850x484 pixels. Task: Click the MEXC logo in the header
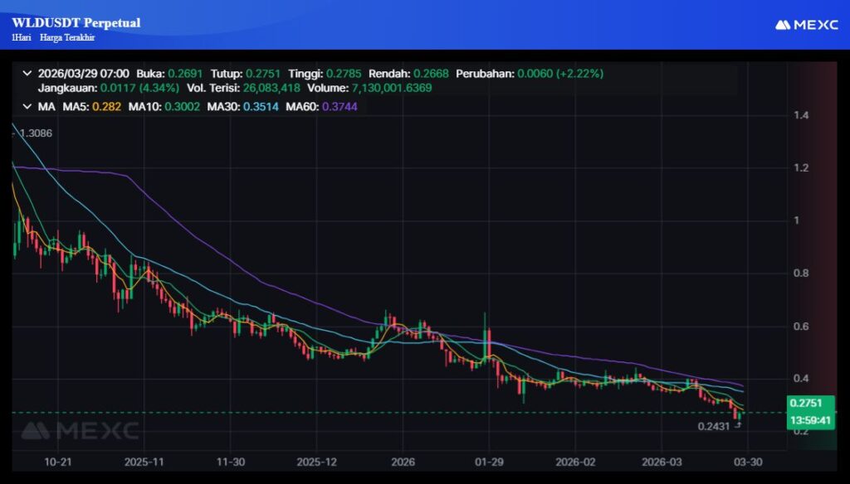point(806,25)
